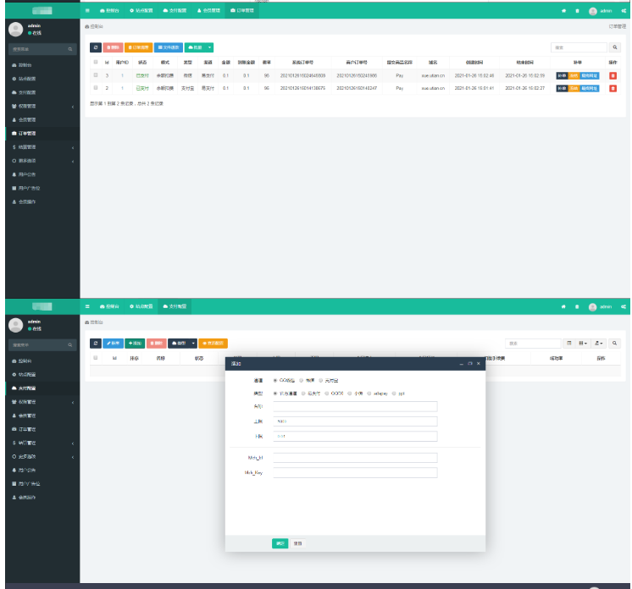Tick the checkbox for order row with ID 3
Screen dimensions: 632x589
point(96,75)
